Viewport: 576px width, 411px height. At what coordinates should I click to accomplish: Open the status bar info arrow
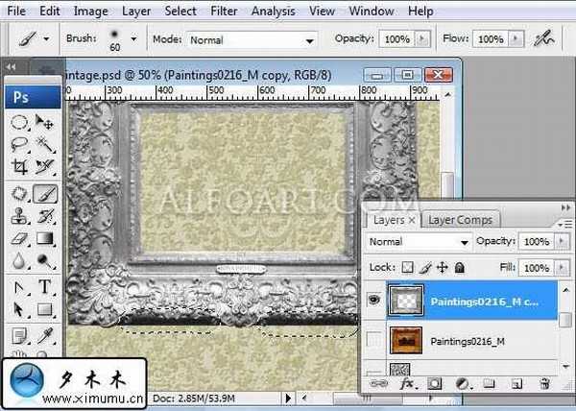pyautogui.click(x=288, y=398)
